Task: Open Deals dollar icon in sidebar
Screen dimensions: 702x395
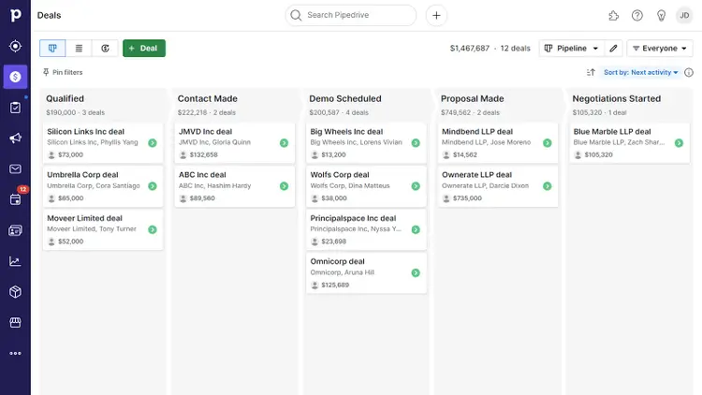Action: click(x=15, y=77)
